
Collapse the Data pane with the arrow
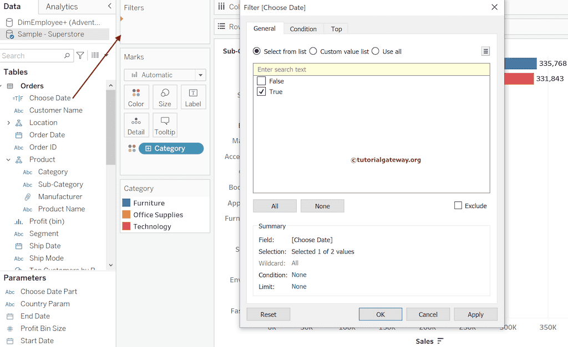pyautogui.click(x=110, y=6)
